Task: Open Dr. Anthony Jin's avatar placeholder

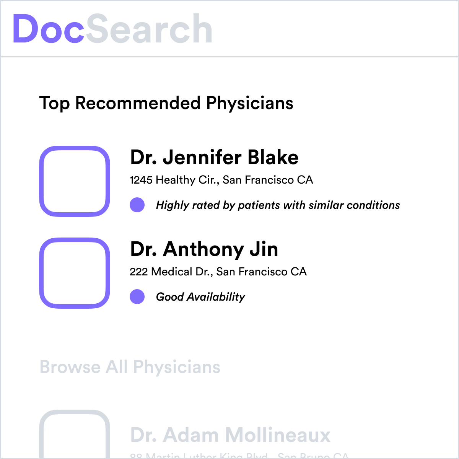Action: click(75, 273)
